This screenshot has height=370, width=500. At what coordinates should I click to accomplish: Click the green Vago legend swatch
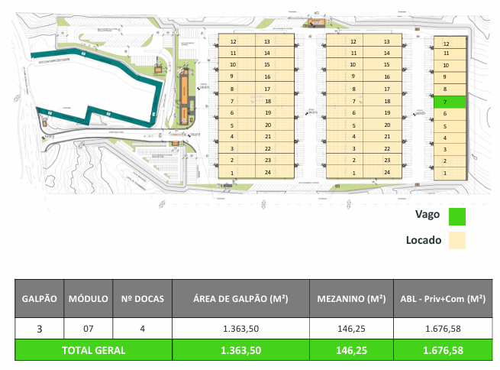pyautogui.click(x=457, y=216)
